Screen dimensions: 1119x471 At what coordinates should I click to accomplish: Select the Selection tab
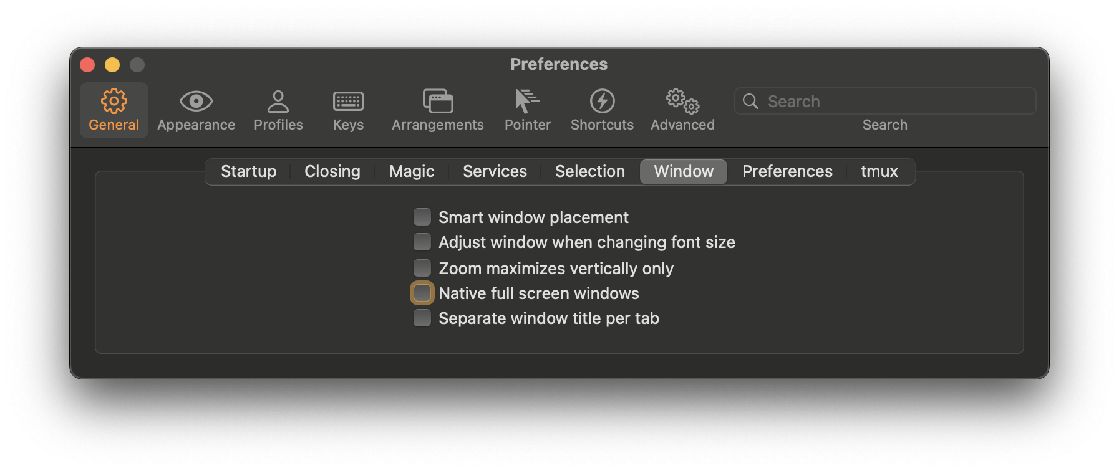pyautogui.click(x=589, y=171)
